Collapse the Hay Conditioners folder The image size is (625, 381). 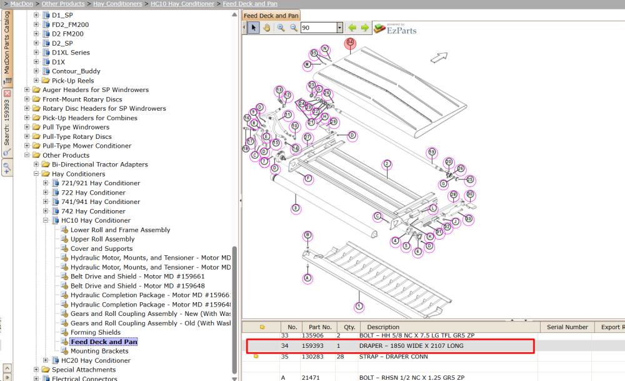point(36,174)
